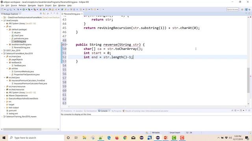
Task: Collapse the JavaConcepts project node
Action: 2,20
